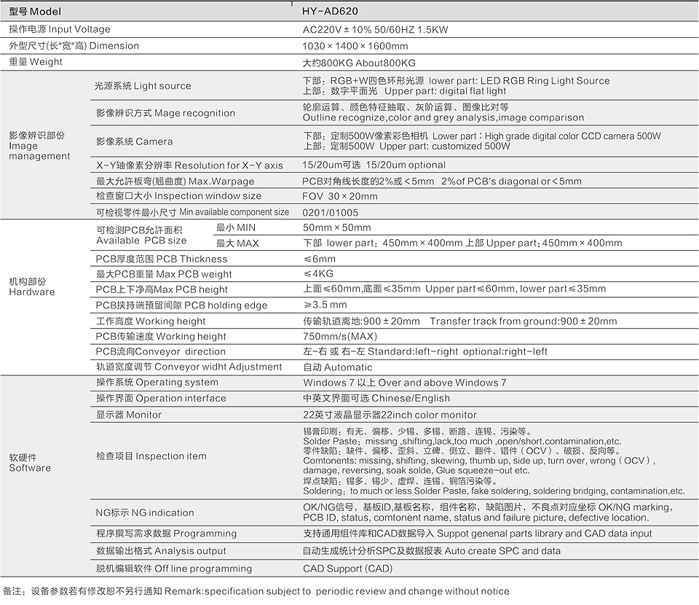Click the MAX sub-row label

237,243
